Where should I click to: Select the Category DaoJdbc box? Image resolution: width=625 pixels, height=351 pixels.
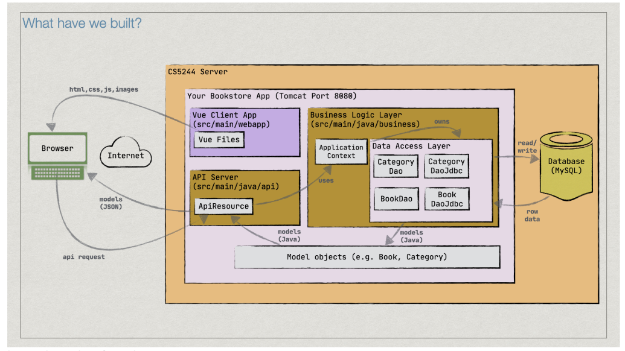[x=446, y=166]
